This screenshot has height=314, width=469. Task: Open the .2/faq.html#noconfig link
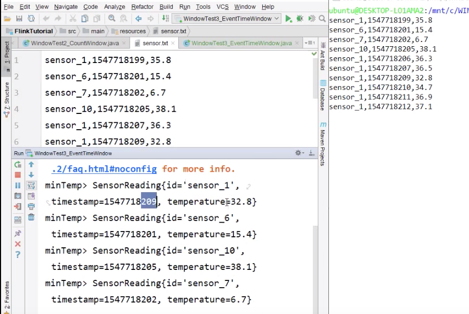(x=104, y=169)
